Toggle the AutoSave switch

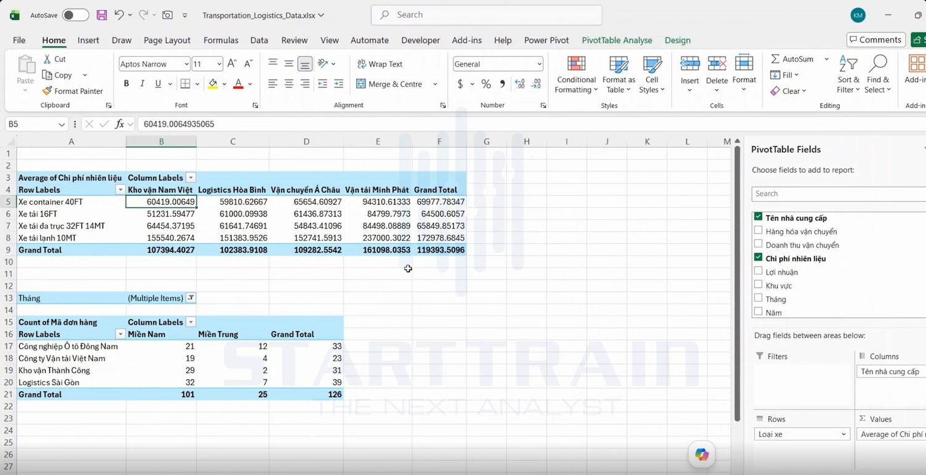tap(75, 15)
